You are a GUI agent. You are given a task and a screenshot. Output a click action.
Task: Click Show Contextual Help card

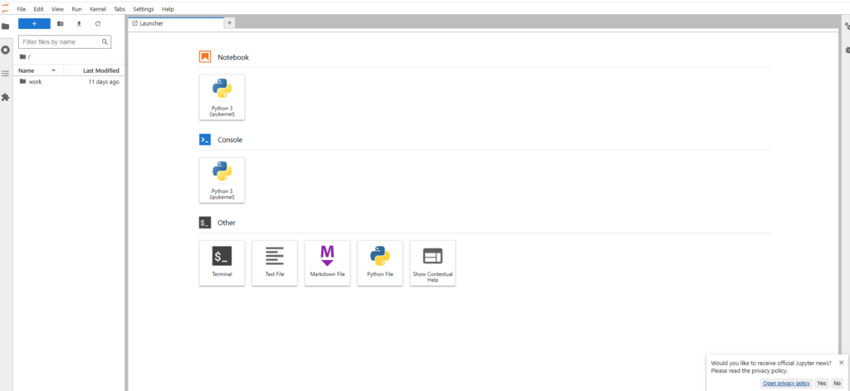tap(432, 263)
